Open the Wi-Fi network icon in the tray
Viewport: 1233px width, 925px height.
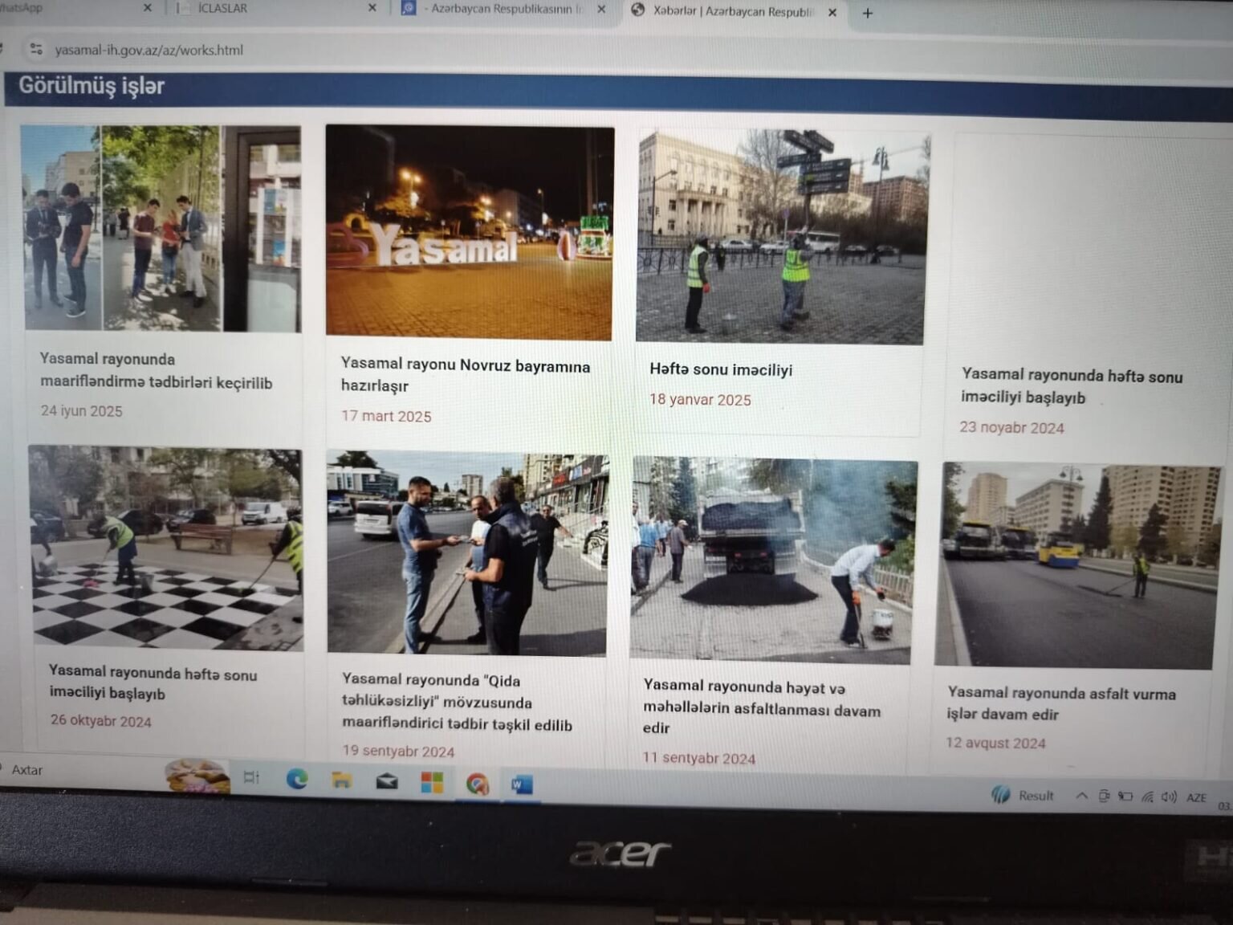(x=1147, y=797)
